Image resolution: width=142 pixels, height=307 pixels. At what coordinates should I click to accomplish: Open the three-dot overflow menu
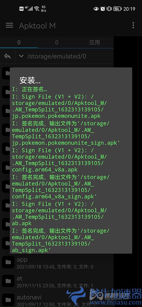[x=133, y=25]
